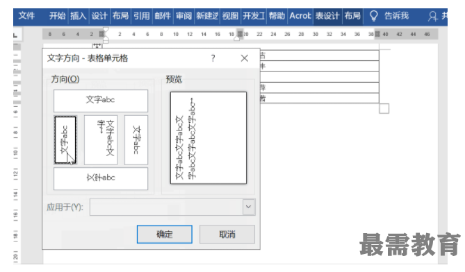Open the 邮件 ribbon tab
465x272 pixels.
(x=163, y=16)
